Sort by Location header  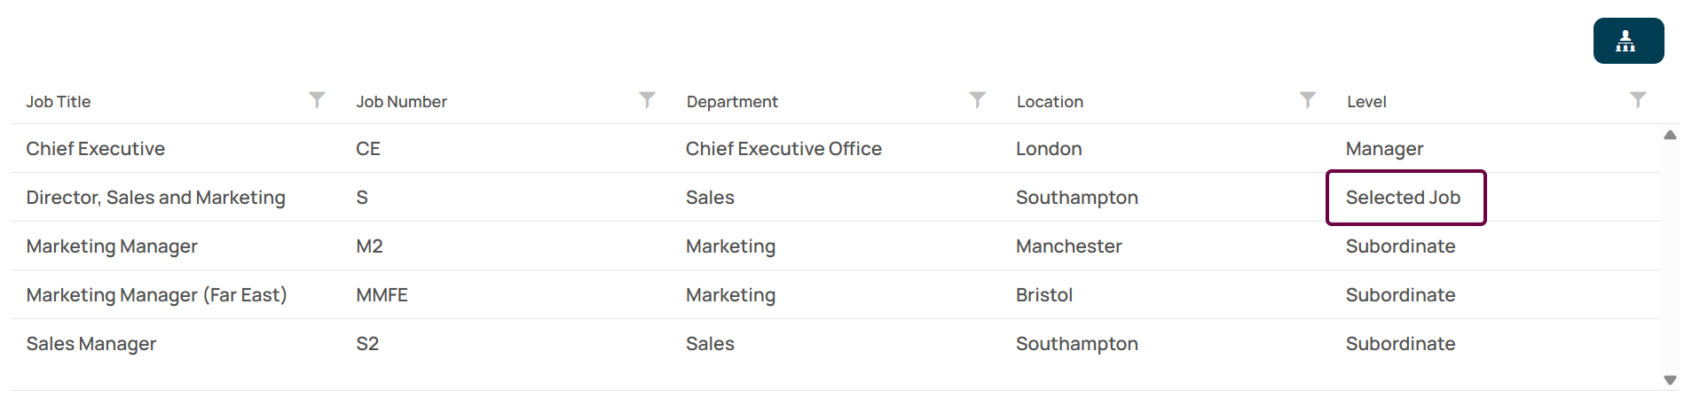tap(1050, 102)
